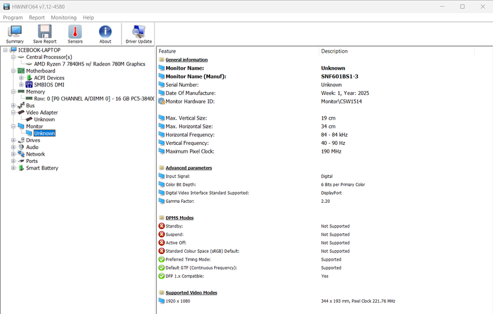Click the Smart Battery icon
Screen dimensions: 493x314
coord(21,168)
